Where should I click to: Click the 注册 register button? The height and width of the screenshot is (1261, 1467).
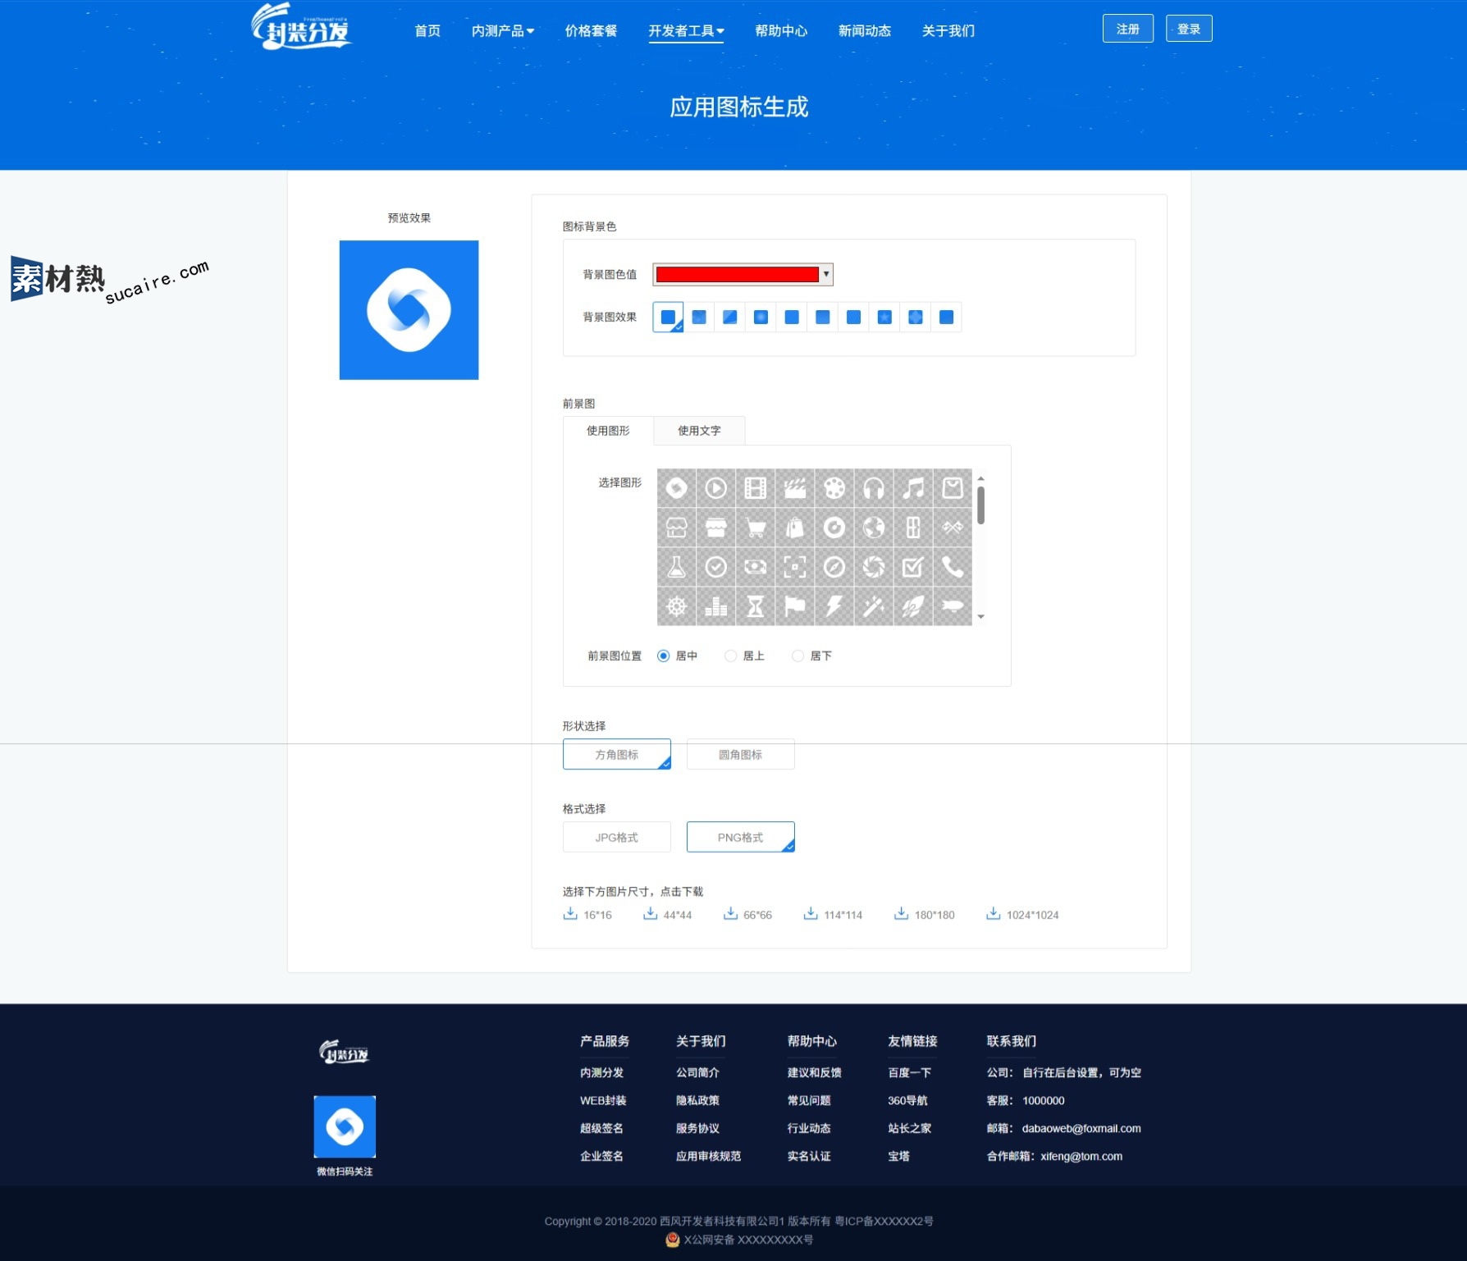[1128, 29]
